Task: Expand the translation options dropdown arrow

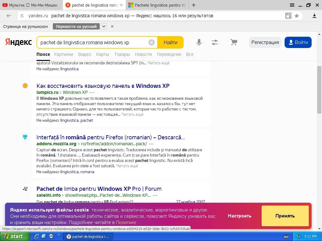Action: 104,26
